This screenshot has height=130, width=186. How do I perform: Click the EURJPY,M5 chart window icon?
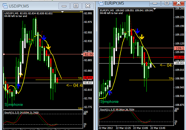pos(101,3)
